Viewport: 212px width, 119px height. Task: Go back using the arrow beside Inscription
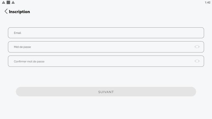[x=6, y=11]
